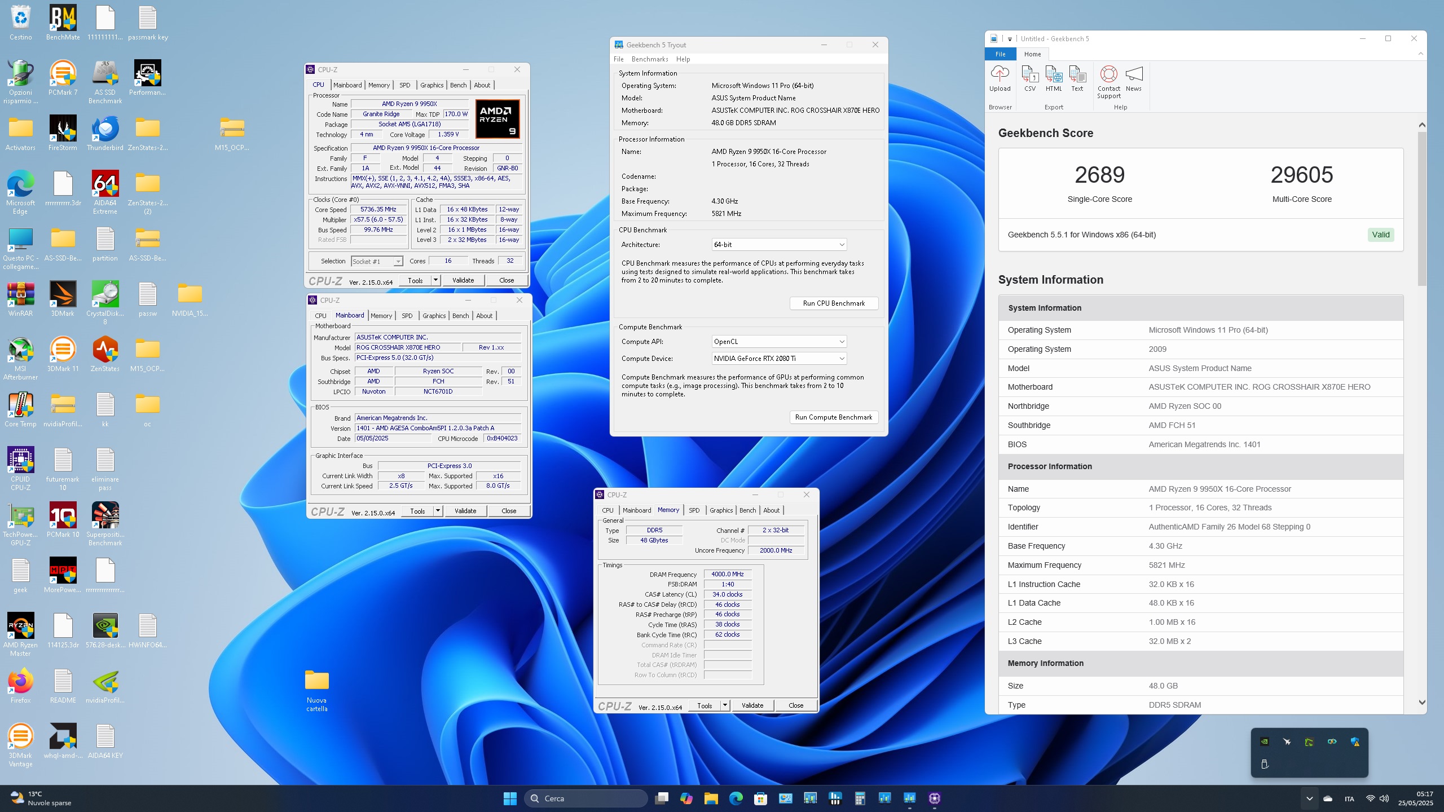Click the volume icon in system tray
The height and width of the screenshot is (812, 1444).
coord(1384,798)
